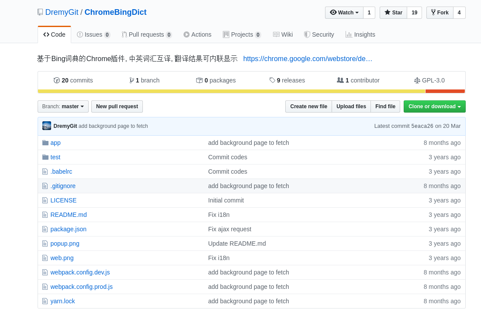Open the 'Update README.md' commit message

point(237,243)
